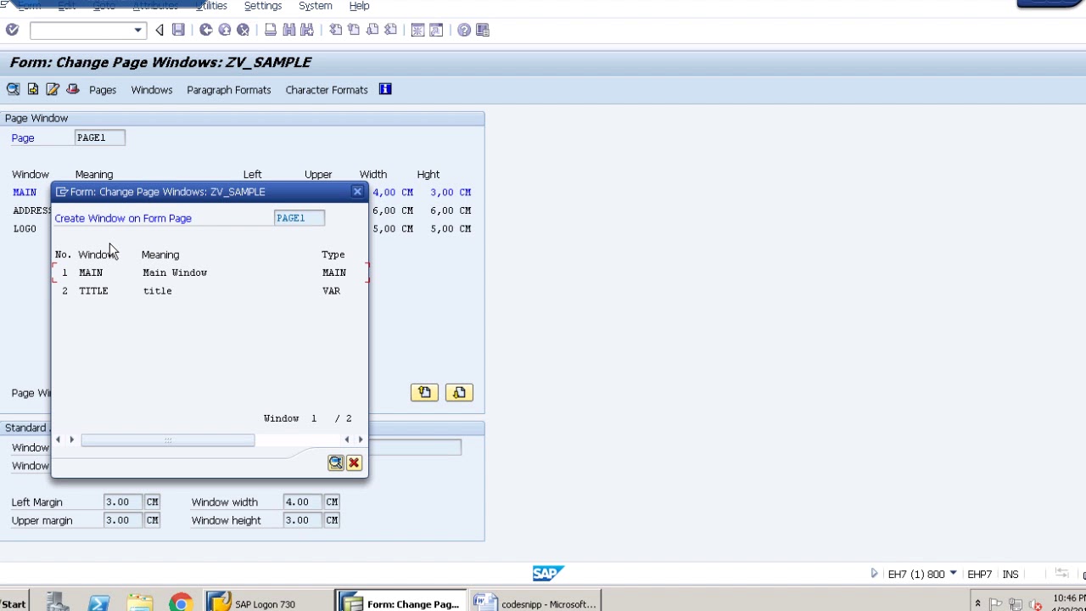This screenshot has width=1086, height=611.
Task: Click the dialog scroll left arrow
Action: click(x=59, y=440)
